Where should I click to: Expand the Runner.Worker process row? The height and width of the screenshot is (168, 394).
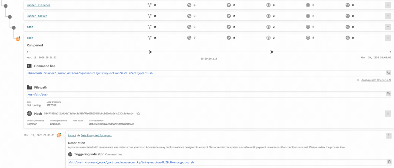pyautogui.click(x=388, y=16)
